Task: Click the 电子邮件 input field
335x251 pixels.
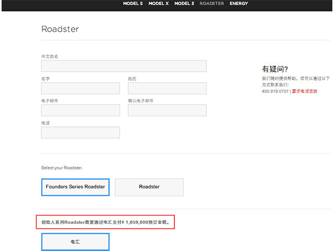Action: 80,110
